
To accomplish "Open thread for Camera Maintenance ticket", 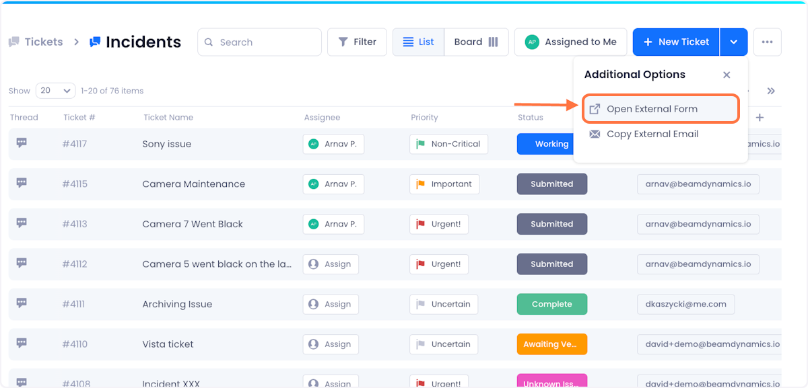I will pos(22,183).
